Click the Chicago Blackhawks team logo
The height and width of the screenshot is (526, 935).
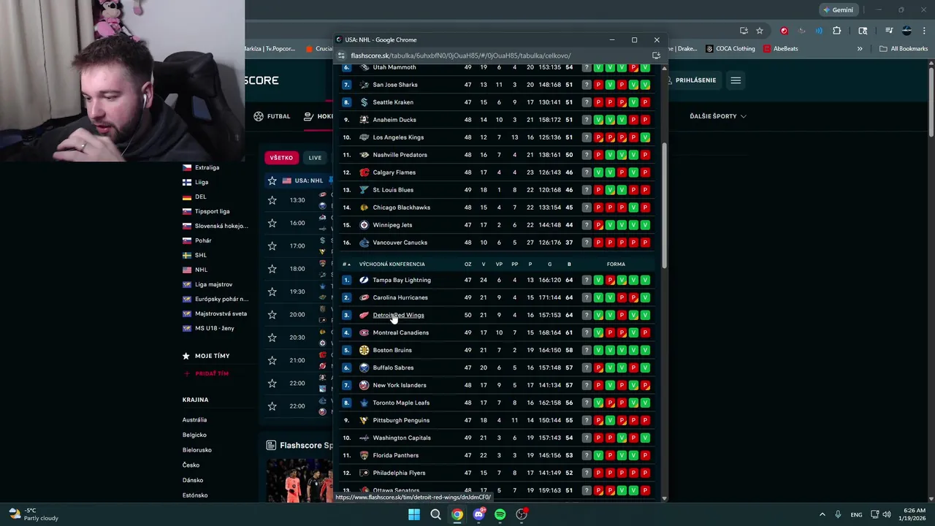(x=365, y=207)
